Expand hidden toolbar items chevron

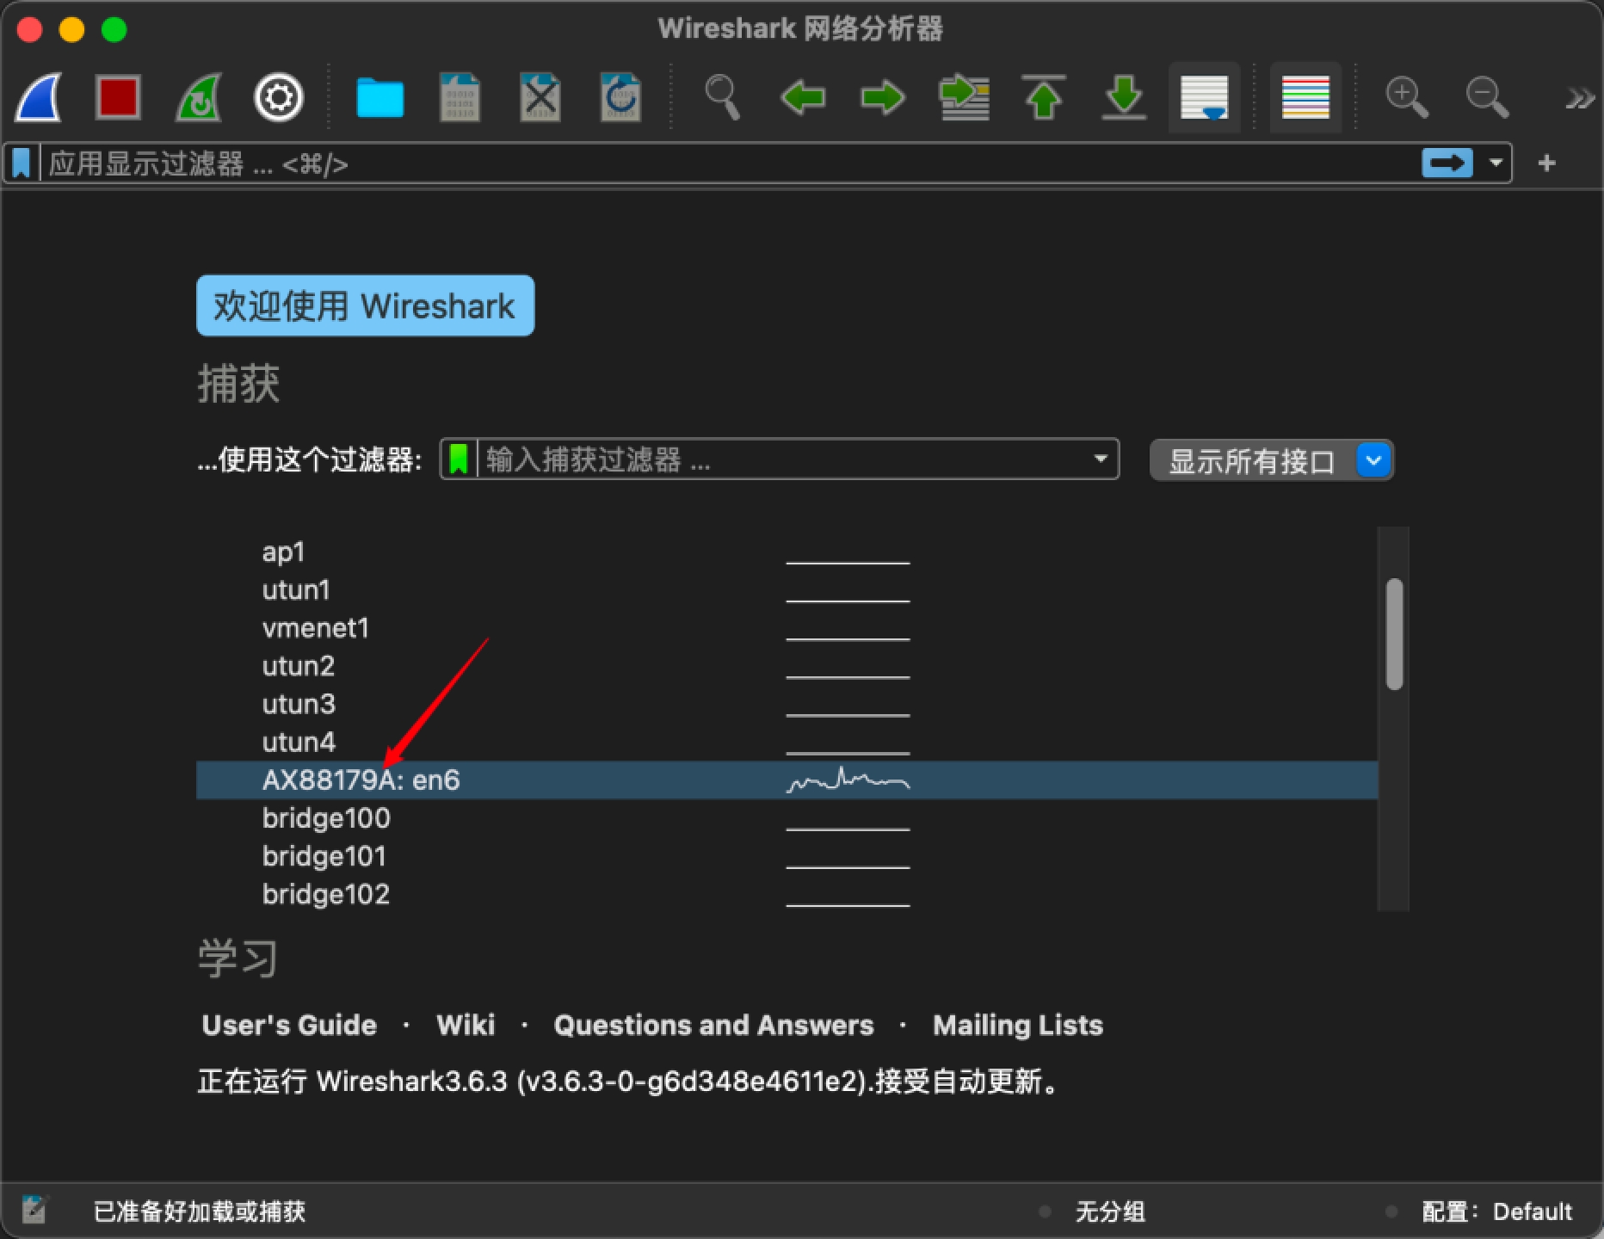[x=1580, y=98]
